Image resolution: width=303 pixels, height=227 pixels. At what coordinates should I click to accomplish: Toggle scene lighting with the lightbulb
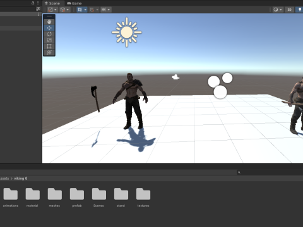point(300,9)
